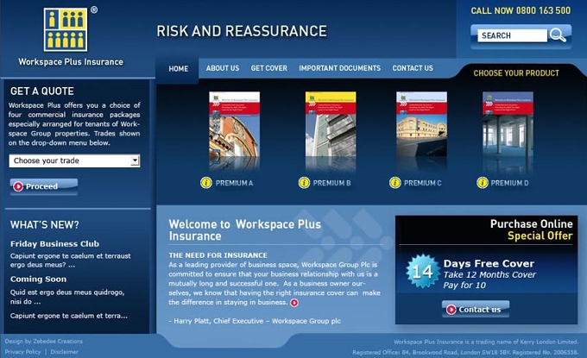Select Important Documents in navigation

(x=339, y=68)
